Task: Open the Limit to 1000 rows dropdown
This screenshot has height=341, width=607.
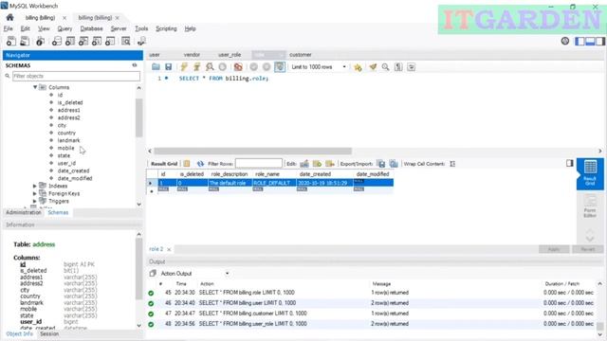Action: coord(319,67)
